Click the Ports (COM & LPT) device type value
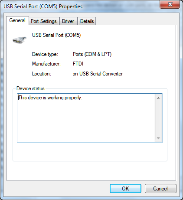 pyautogui.click(x=92, y=54)
